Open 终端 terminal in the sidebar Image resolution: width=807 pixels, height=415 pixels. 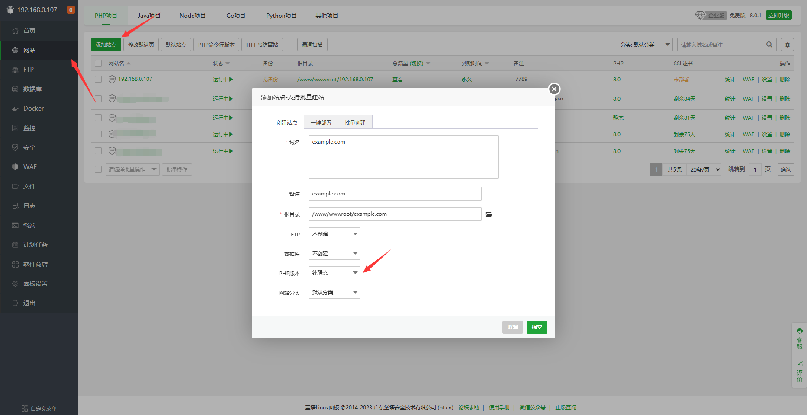click(x=29, y=225)
